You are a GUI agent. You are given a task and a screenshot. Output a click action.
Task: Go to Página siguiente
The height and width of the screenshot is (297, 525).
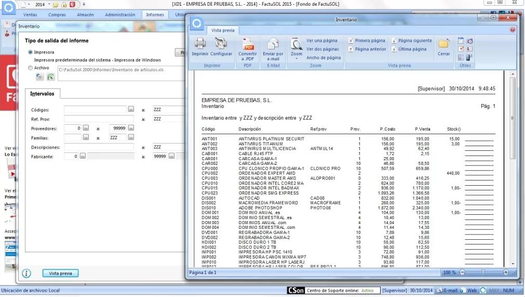pos(412,41)
